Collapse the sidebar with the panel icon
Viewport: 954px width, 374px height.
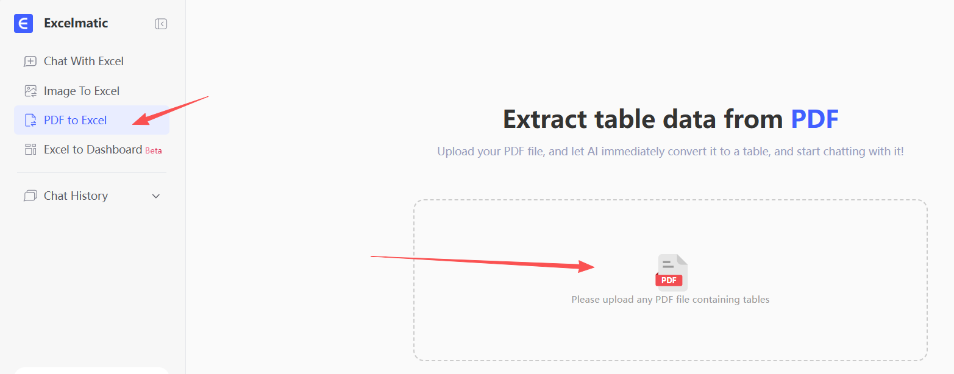coord(161,24)
